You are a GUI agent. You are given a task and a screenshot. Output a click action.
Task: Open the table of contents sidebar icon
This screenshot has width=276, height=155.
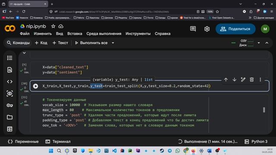9,58
